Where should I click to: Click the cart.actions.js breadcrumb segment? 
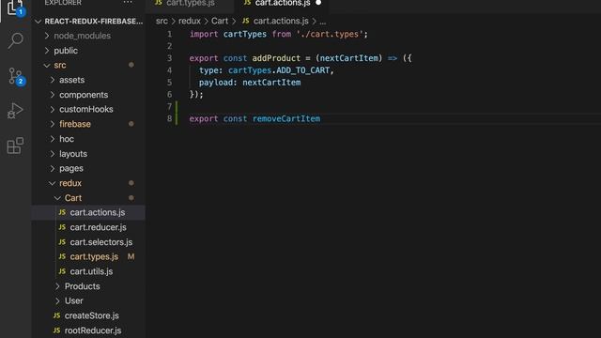coord(281,21)
